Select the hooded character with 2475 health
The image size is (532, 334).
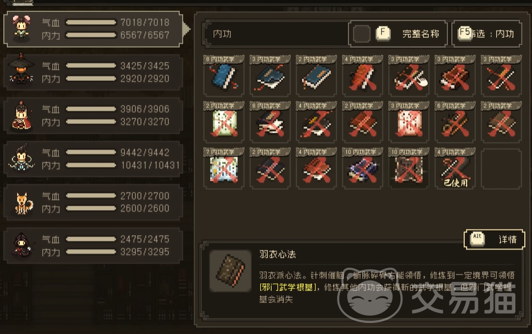point(94,246)
